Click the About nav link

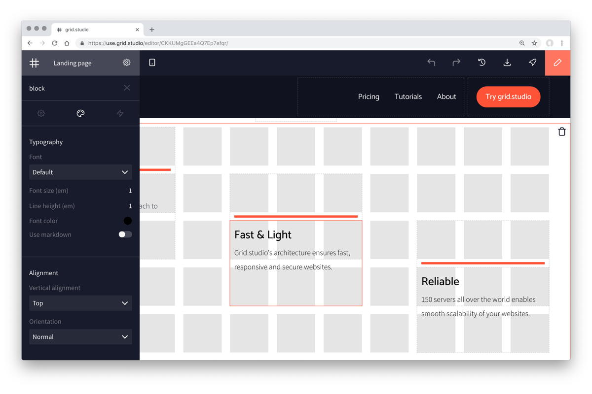point(446,97)
